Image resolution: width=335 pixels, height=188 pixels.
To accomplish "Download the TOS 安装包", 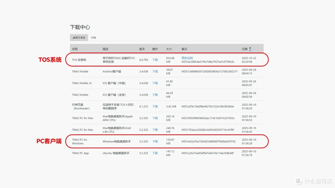I will (x=155, y=60).
